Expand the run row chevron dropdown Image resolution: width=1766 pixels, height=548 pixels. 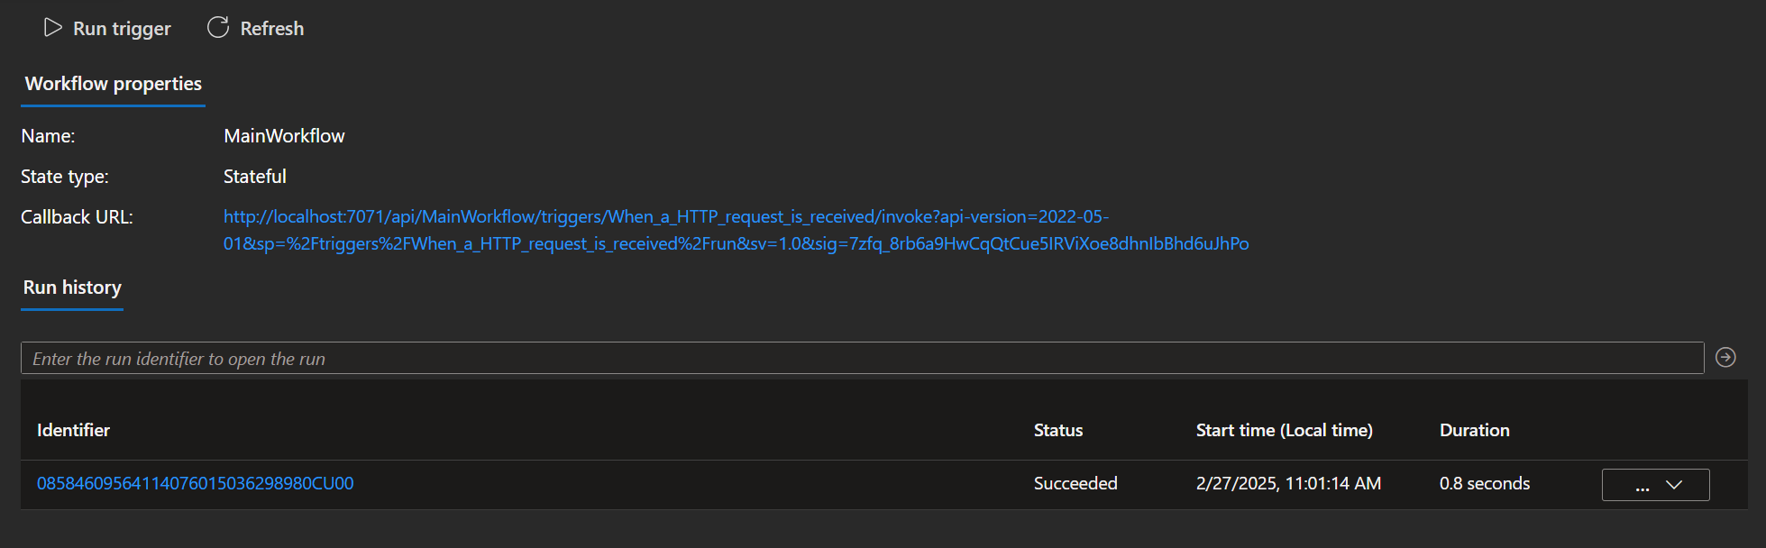[x=1674, y=485]
